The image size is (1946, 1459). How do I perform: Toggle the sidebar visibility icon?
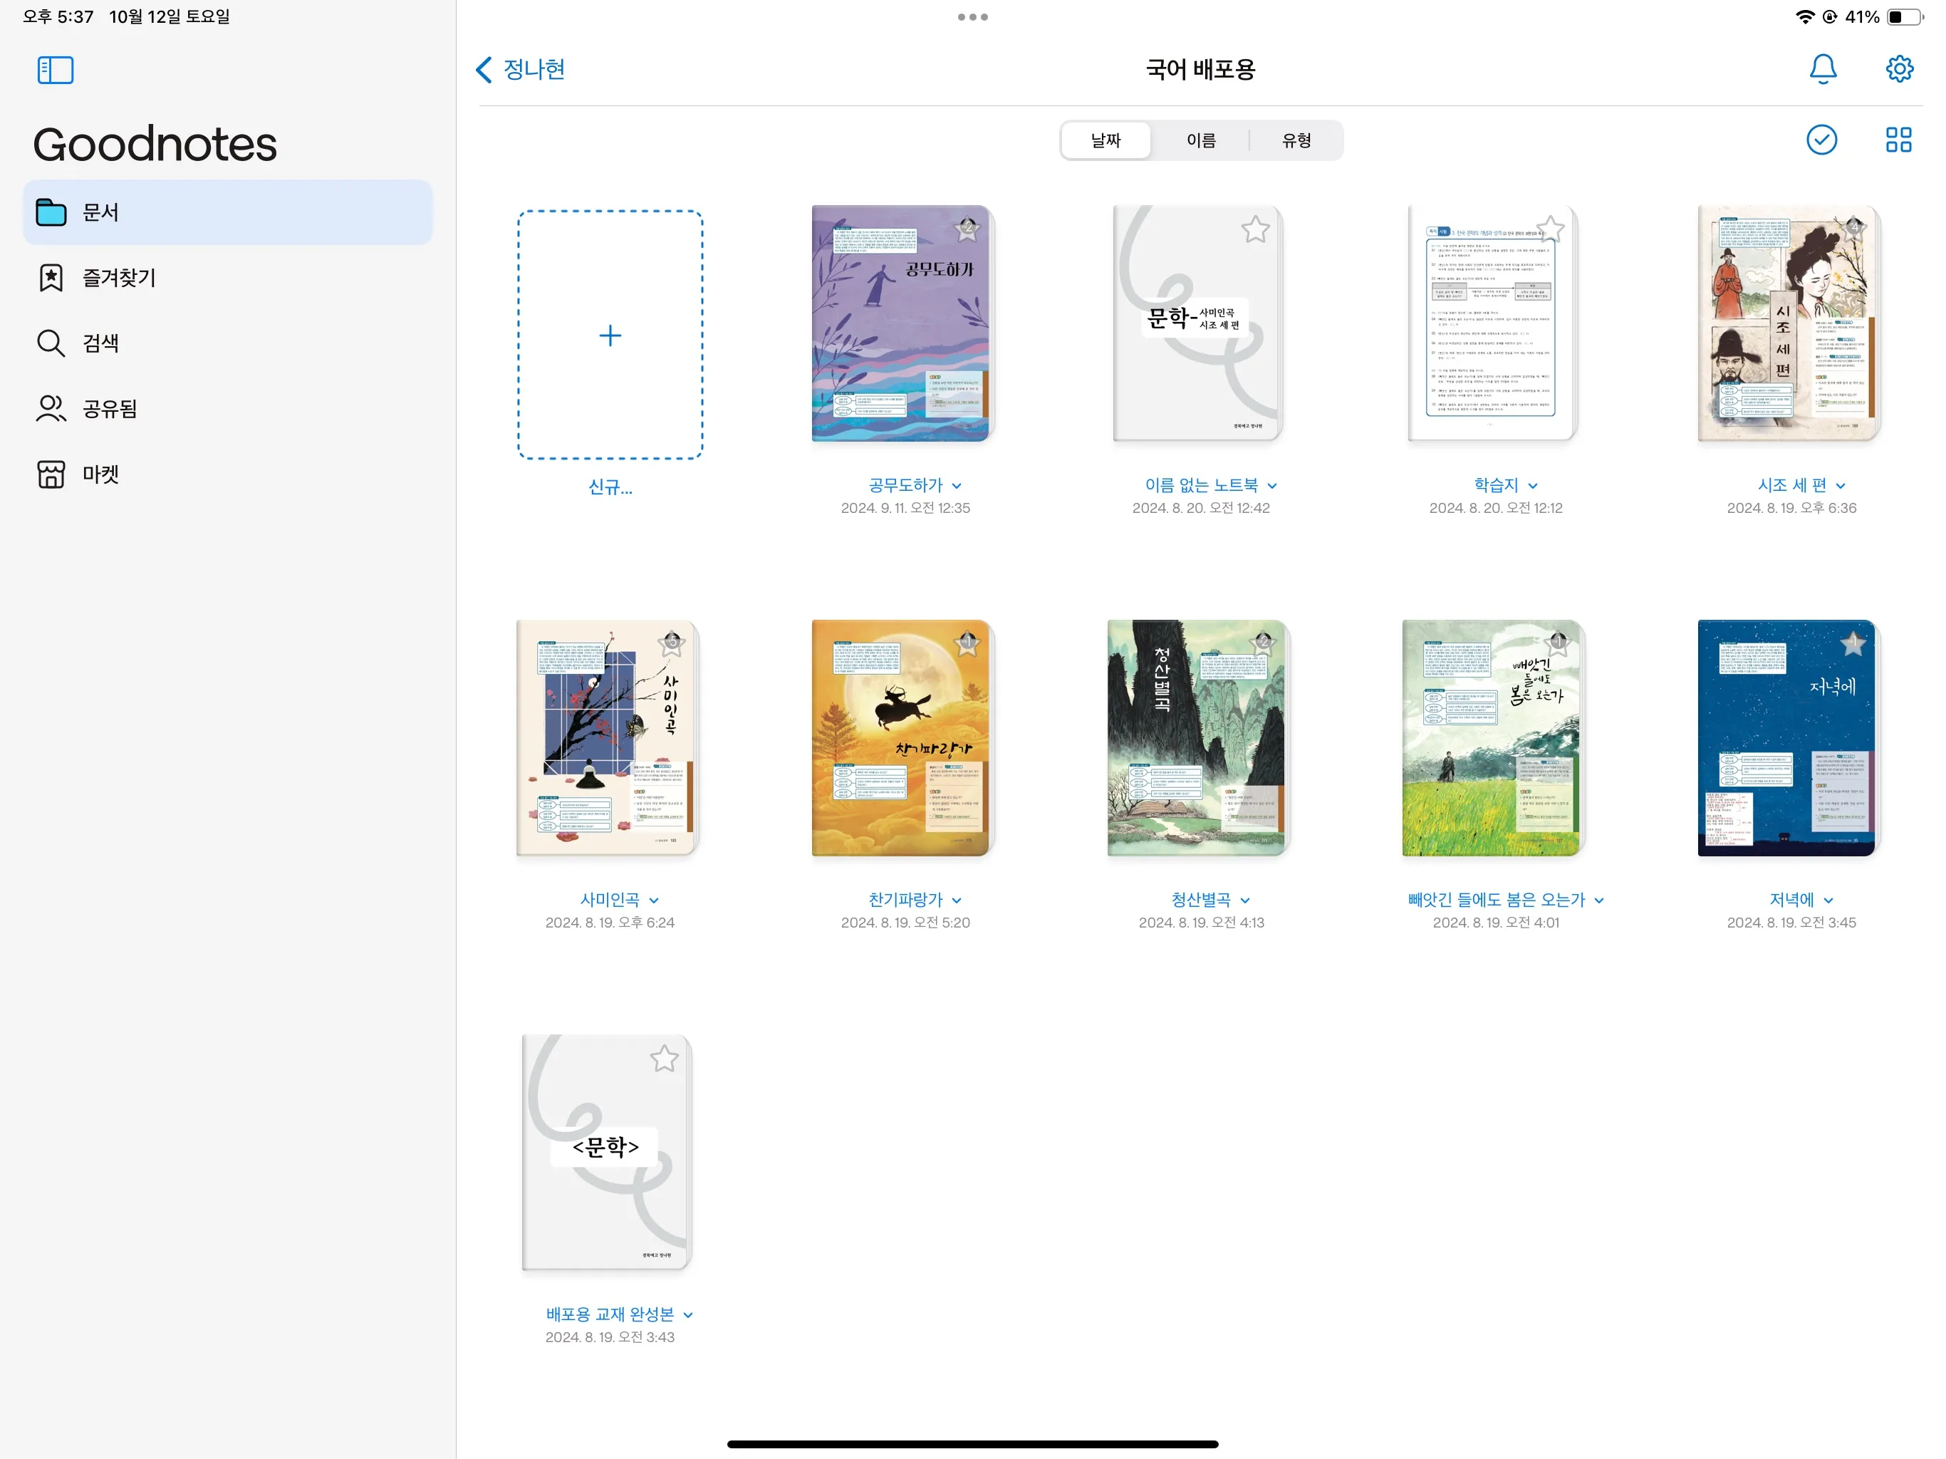(55, 70)
